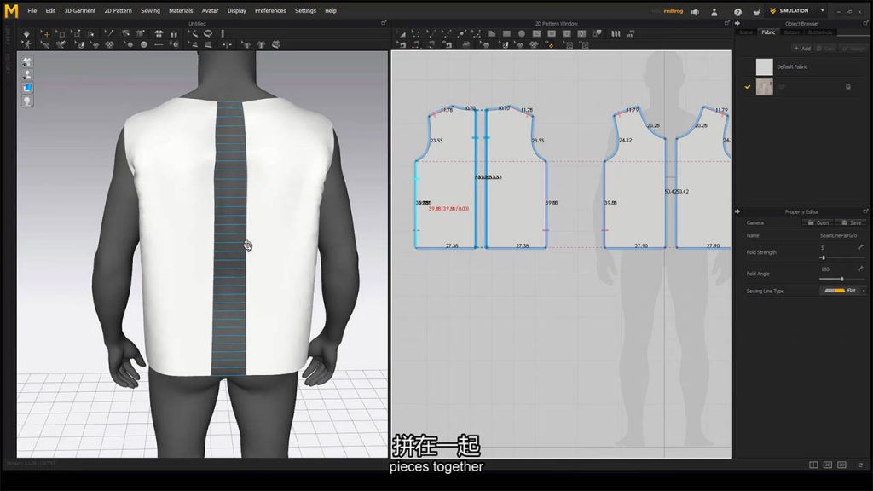
Task: Click the ascending bars icon in 2D toolbar
Action: pos(630,34)
